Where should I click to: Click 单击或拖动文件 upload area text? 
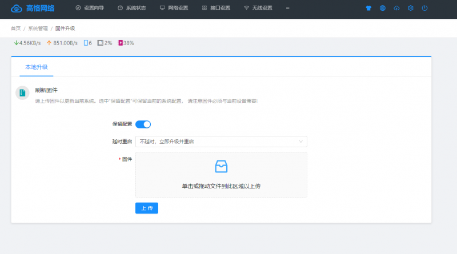[221, 186]
